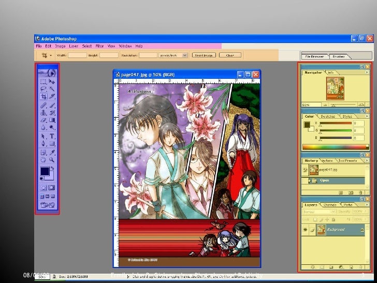
Task: Select the Healing Brush tool
Action: pyautogui.click(x=44, y=105)
